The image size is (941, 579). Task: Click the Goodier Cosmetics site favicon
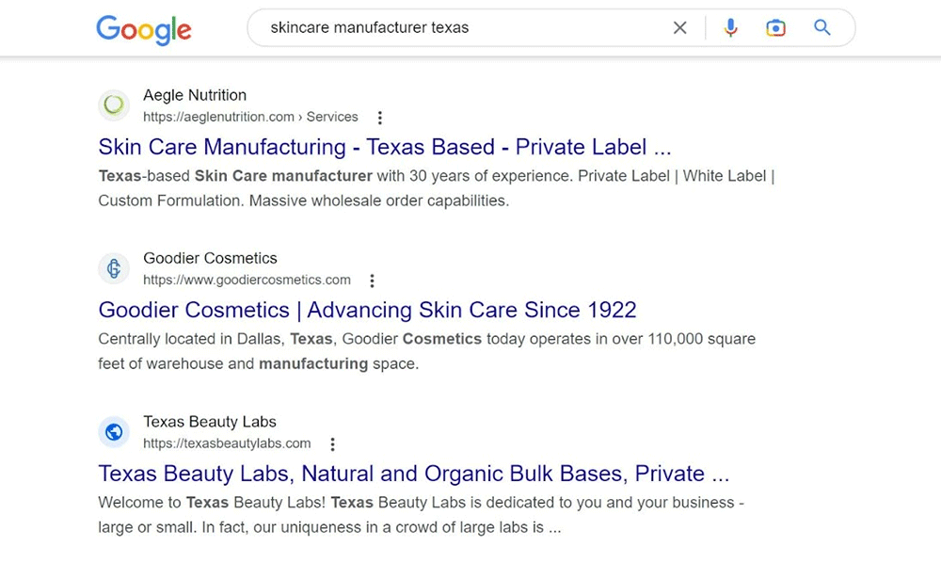[x=114, y=269]
